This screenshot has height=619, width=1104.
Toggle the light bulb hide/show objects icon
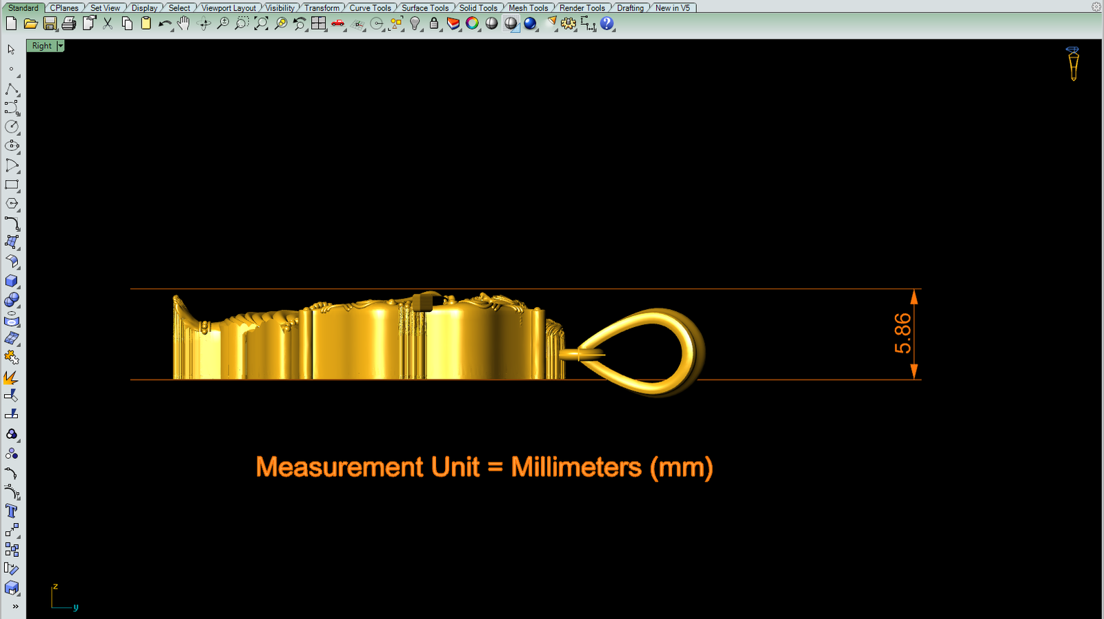[x=415, y=23]
